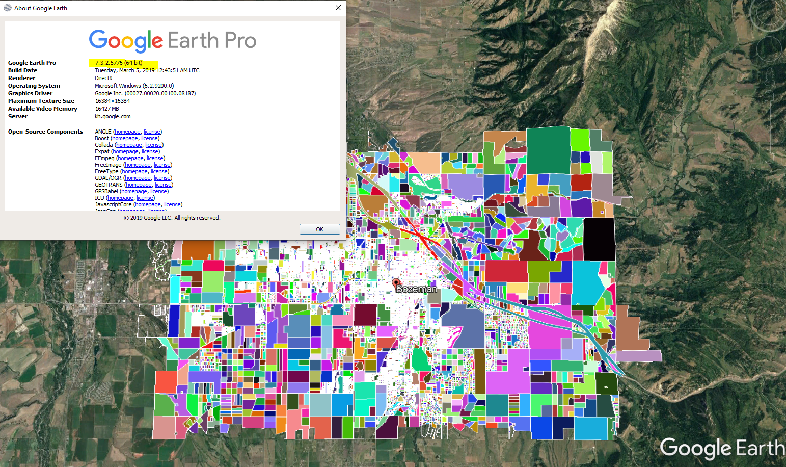Visit the GPSBabel homepage link
Viewport: 786px width, 467px height.
(x=134, y=191)
